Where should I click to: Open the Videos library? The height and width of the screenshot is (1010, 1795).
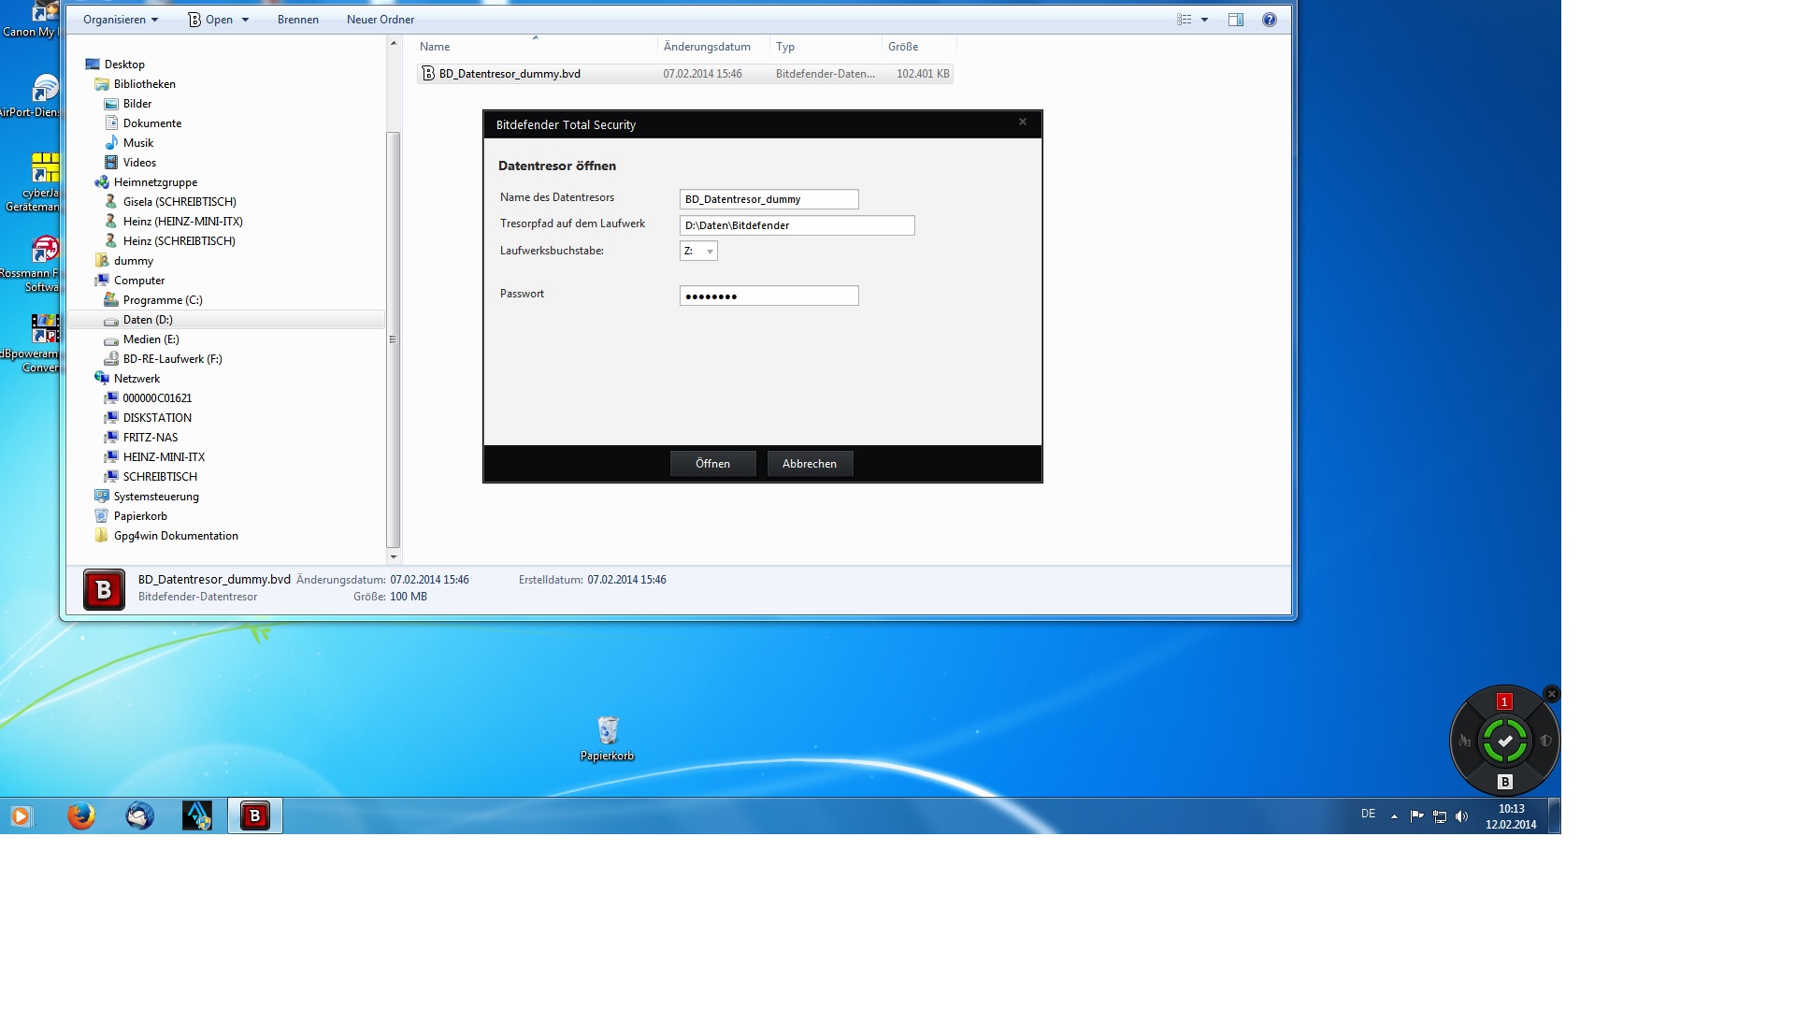pyautogui.click(x=139, y=163)
